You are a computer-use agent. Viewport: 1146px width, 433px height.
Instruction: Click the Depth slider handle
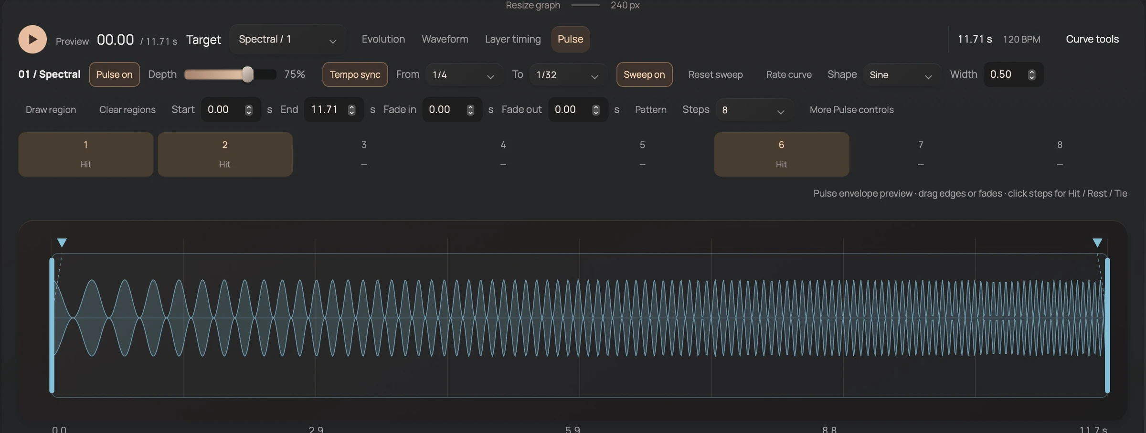tap(247, 74)
